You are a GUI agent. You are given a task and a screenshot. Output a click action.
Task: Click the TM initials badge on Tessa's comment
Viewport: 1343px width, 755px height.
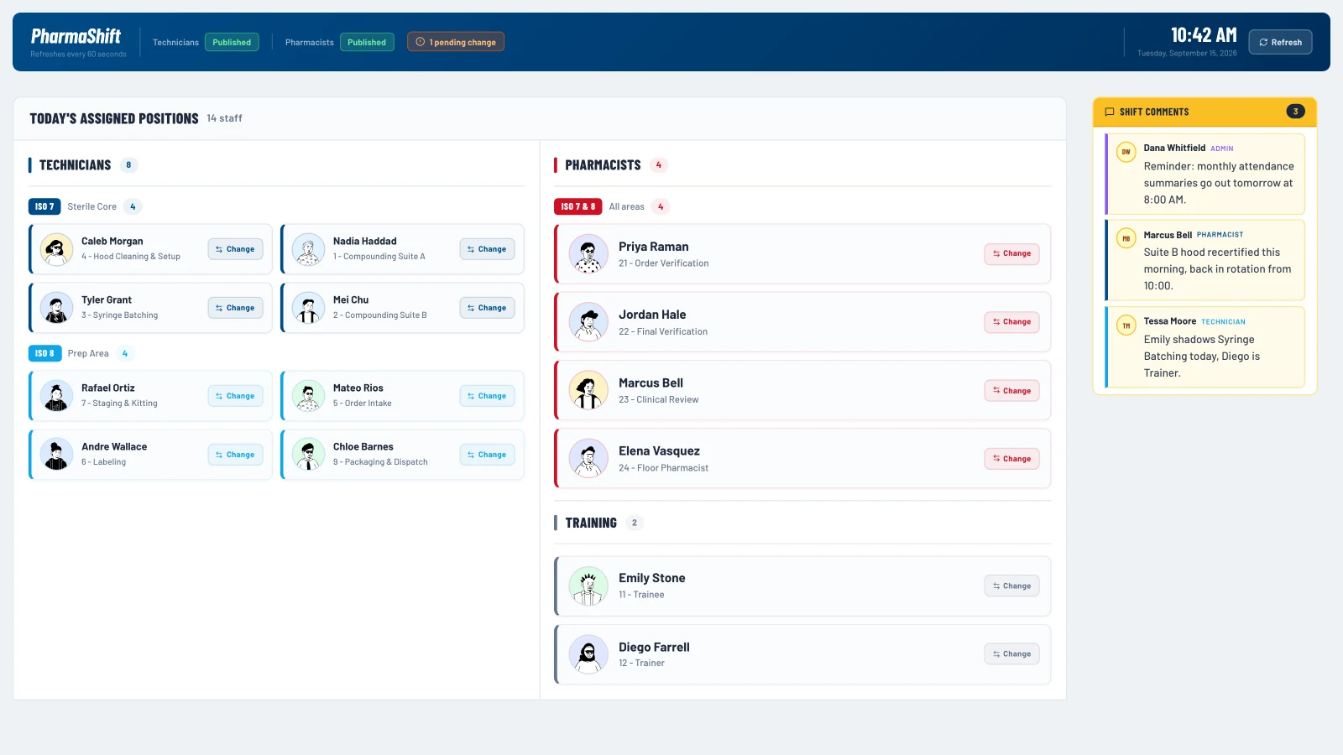click(x=1126, y=325)
